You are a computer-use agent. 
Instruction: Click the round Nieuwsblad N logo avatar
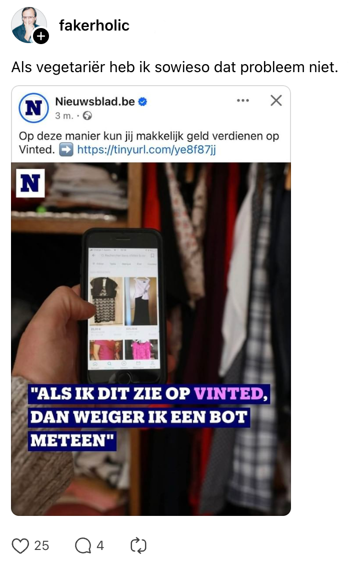(x=33, y=108)
